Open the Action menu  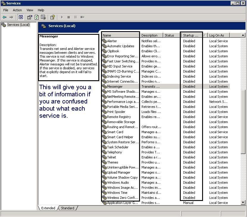[x=17, y=10]
